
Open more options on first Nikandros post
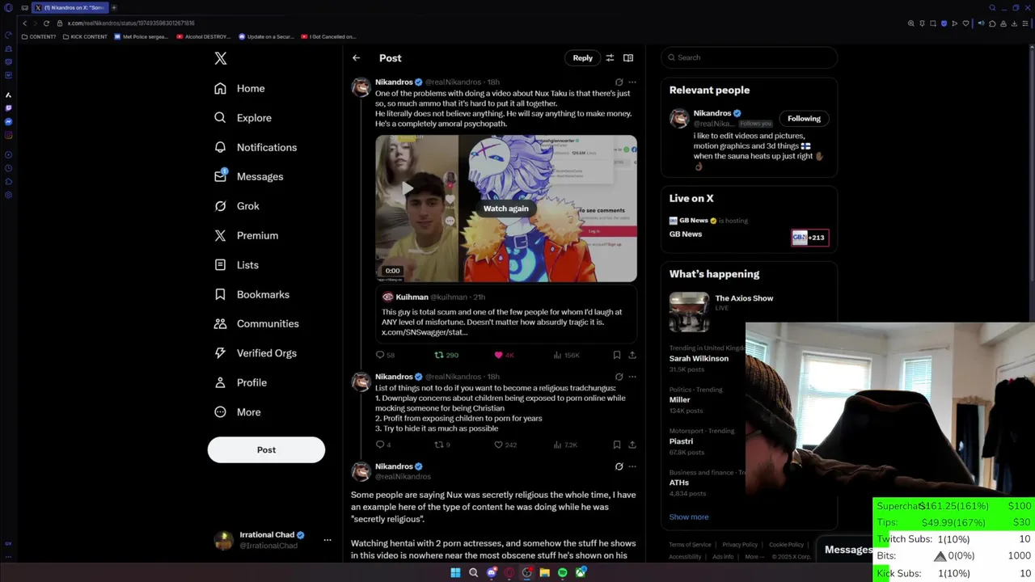pyautogui.click(x=632, y=82)
